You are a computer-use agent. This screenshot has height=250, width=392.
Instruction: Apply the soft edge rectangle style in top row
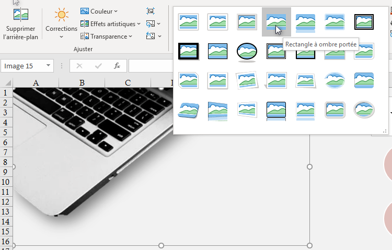pyautogui.click(x=335, y=22)
